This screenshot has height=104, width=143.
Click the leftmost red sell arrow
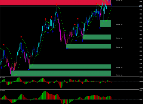click(4, 45)
